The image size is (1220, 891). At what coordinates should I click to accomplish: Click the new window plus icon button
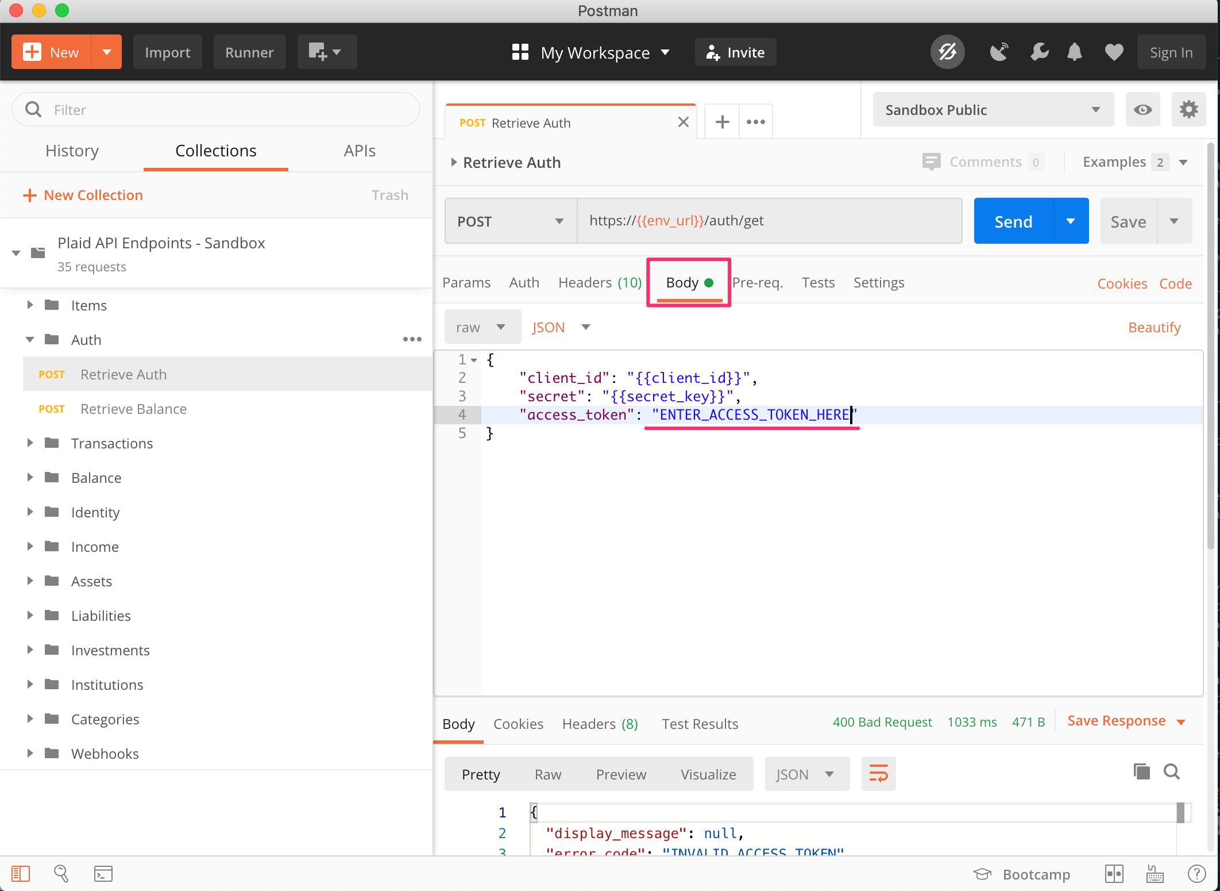pyautogui.click(x=327, y=52)
